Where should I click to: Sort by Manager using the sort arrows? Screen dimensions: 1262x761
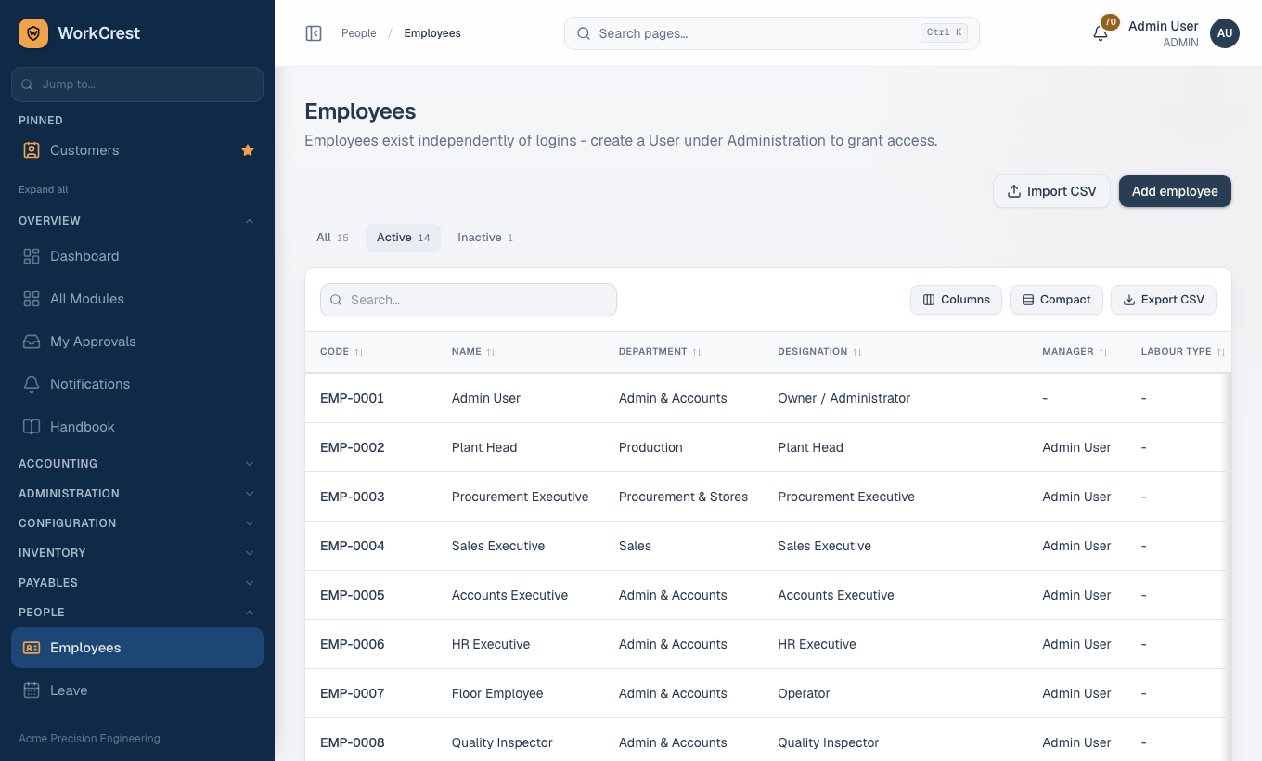(x=1103, y=352)
